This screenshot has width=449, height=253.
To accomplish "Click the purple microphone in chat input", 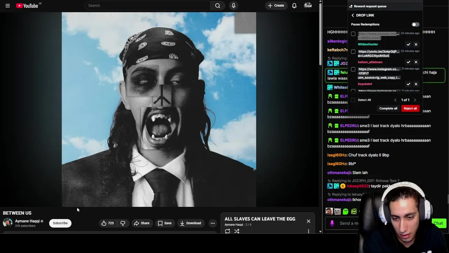I will coord(332,223).
